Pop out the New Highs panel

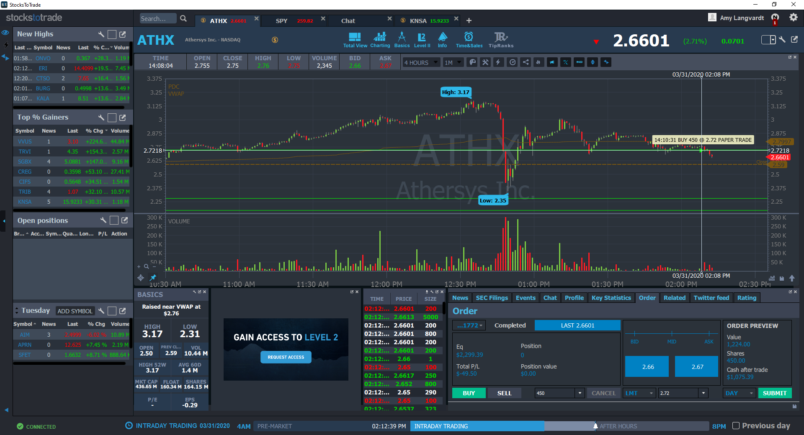(123, 34)
